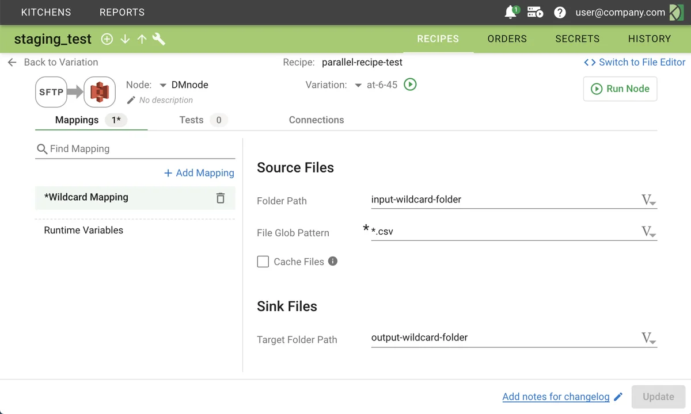The width and height of the screenshot is (691, 414).
Task: Click the plus icon next to staging_test
Action: tap(107, 39)
